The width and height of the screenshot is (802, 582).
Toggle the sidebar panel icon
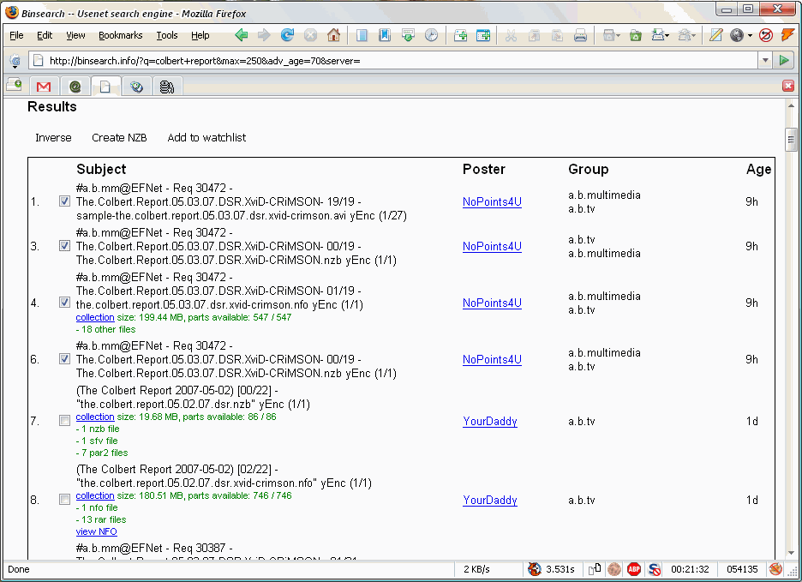pyautogui.click(x=362, y=35)
